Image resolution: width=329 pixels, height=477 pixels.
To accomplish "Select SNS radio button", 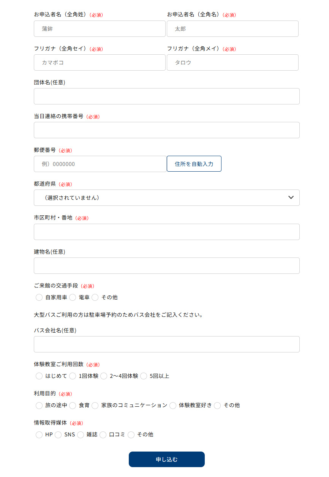I will pyautogui.click(x=58, y=434).
